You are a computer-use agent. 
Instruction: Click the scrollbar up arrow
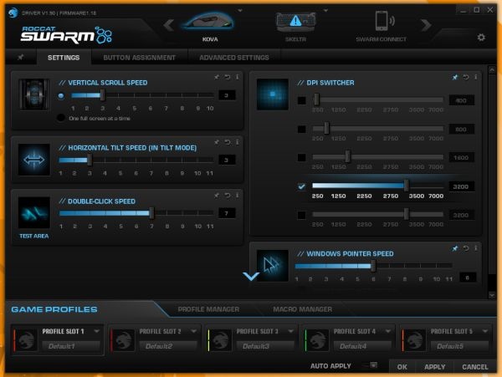click(x=492, y=69)
